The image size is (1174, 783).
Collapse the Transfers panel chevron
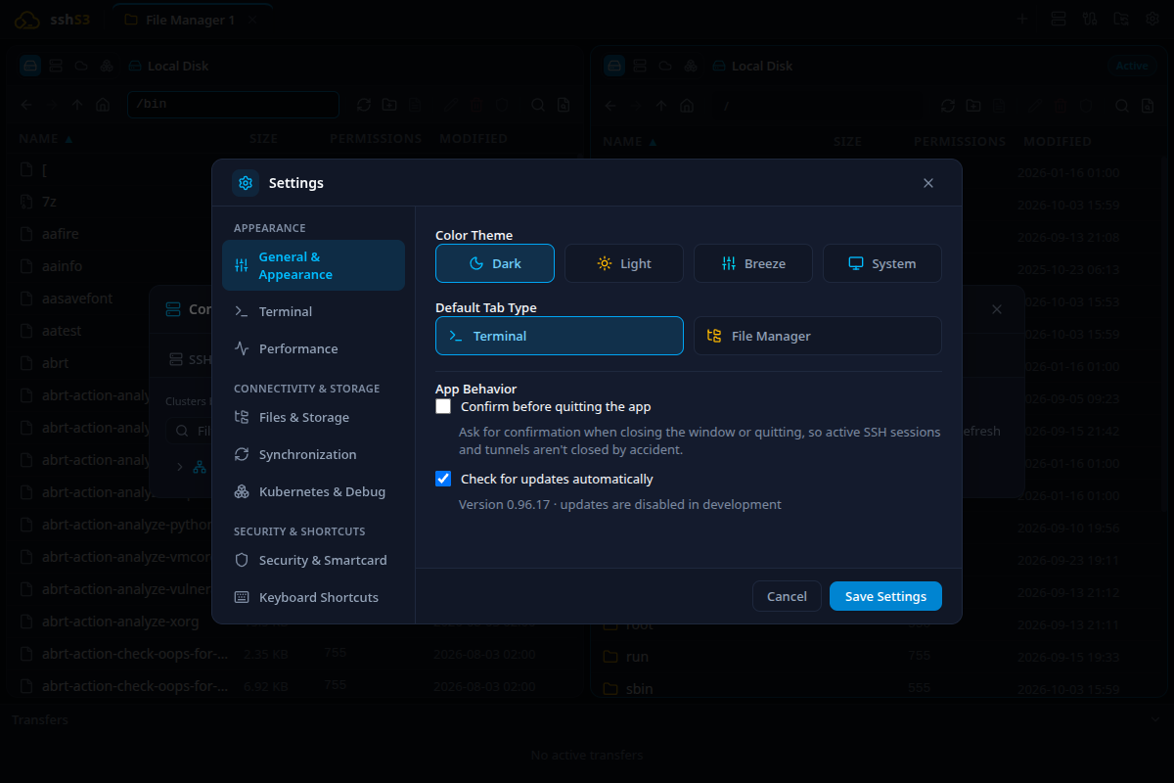[1155, 719]
